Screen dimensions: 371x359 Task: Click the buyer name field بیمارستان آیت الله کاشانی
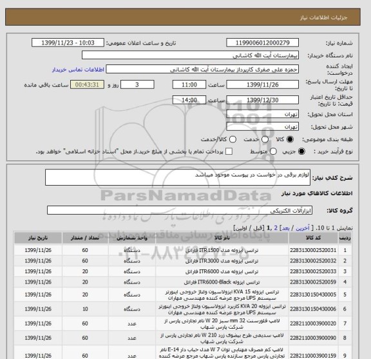(190, 55)
